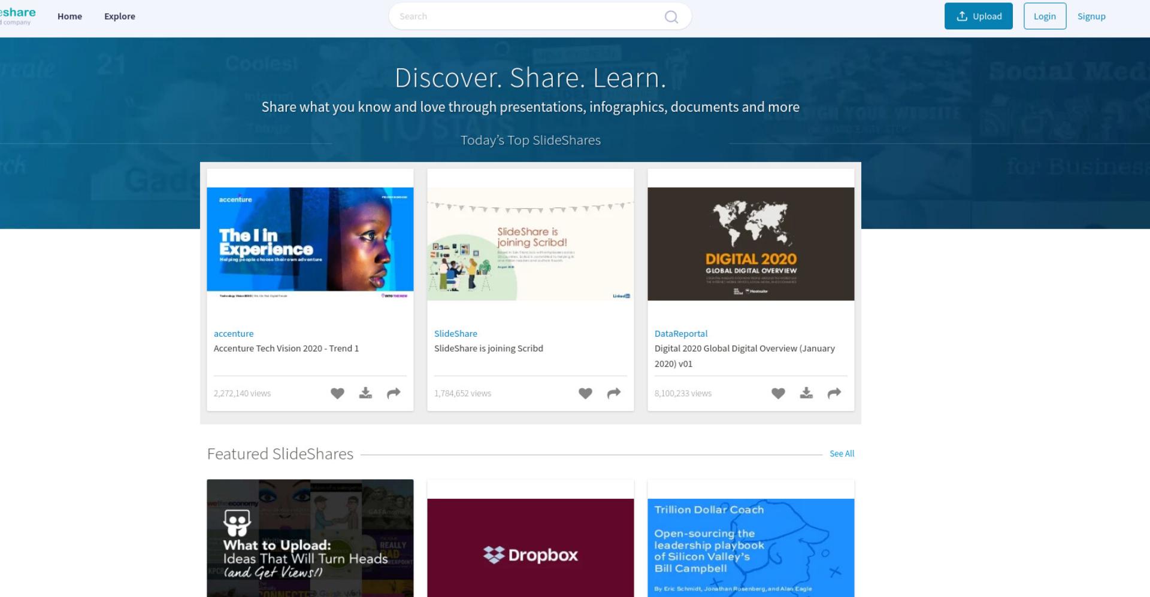Open the Explore menu item
Viewport: 1150px width, 597px height.
tap(120, 16)
